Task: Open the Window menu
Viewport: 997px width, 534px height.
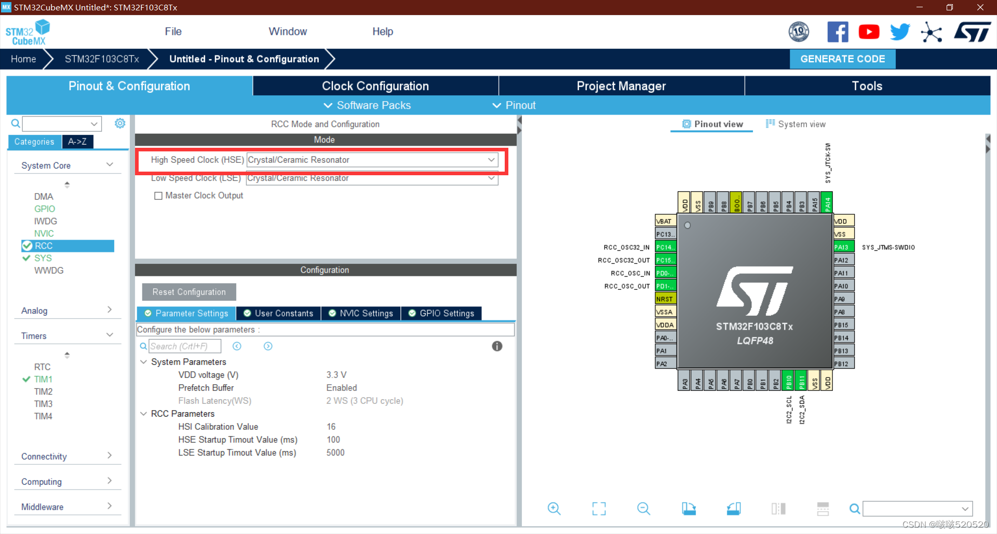Action: point(288,32)
